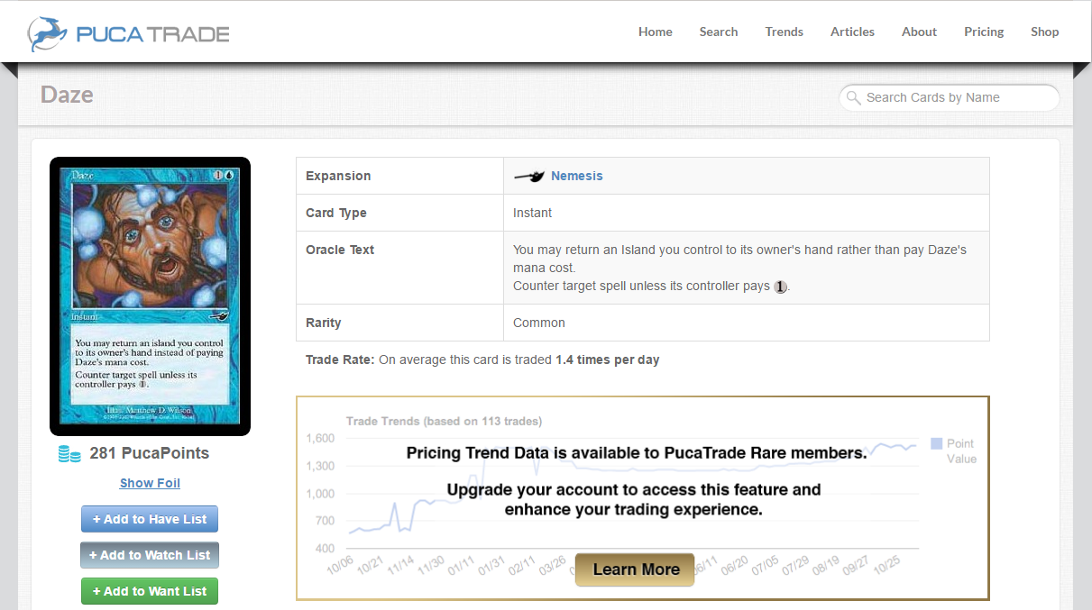Click the generic mana 1 symbol
The image size is (1092, 610).
pyautogui.click(x=780, y=287)
